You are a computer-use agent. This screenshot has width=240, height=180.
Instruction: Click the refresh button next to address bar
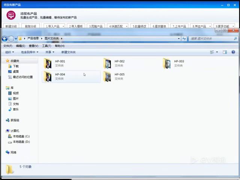pyautogui.click(x=184, y=39)
